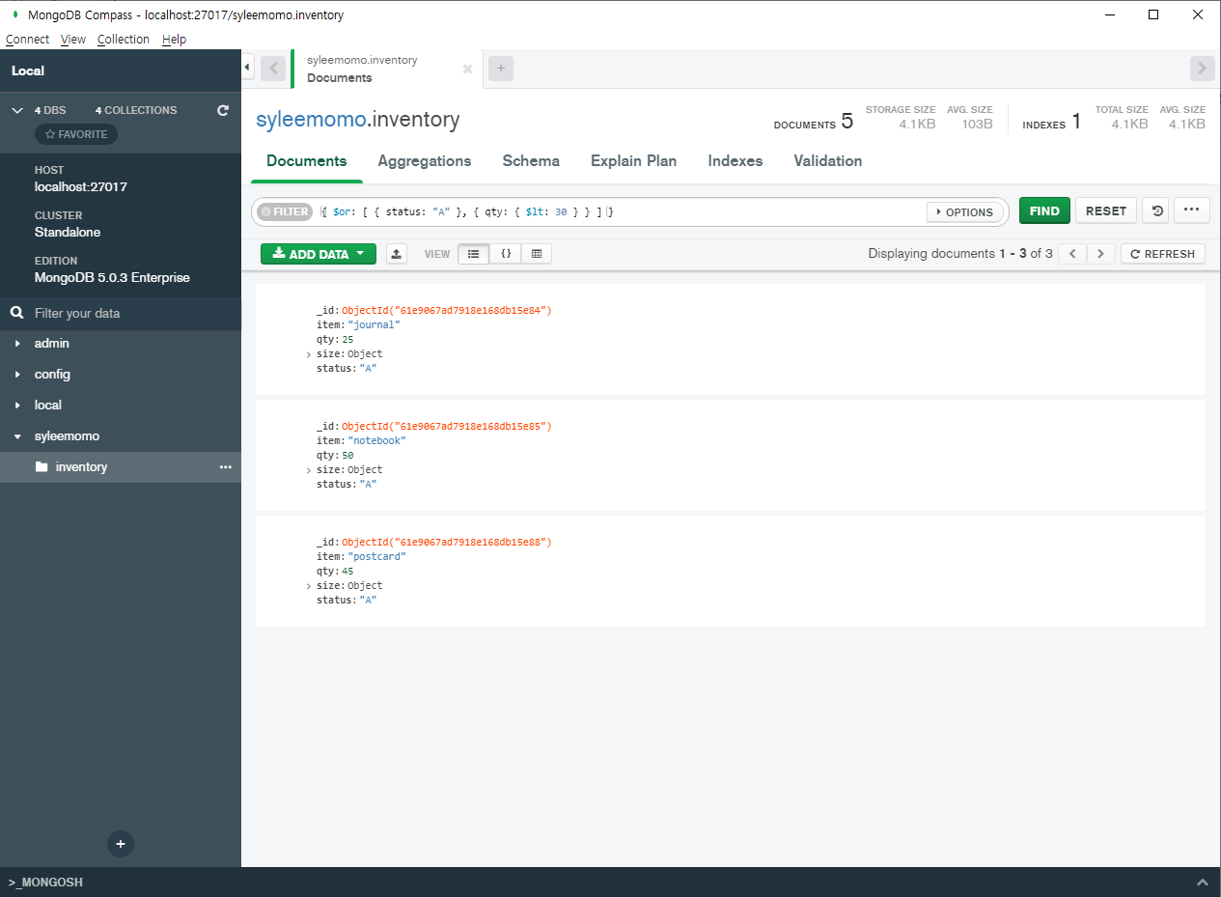Switch to table view
This screenshot has width=1221, height=897.
(537, 254)
